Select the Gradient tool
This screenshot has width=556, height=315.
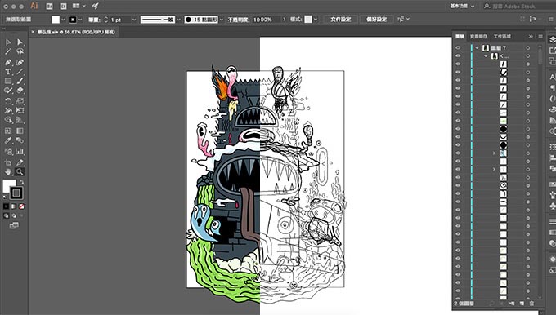pyautogui.click(x=20, y=131)
